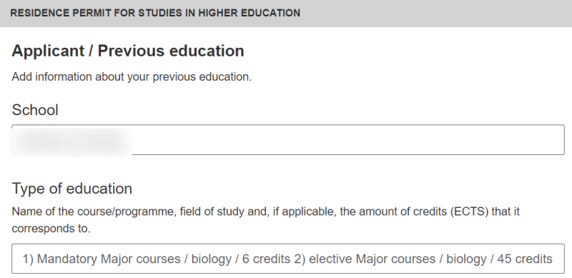Viewport: 572px width, 278px height.
Task: Click the corresponds to line of help text
Action: click(51, 229)
